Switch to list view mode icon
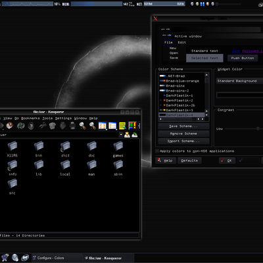Image resolution: width=263 pixels, height=263 pixels. click(112, 126)
